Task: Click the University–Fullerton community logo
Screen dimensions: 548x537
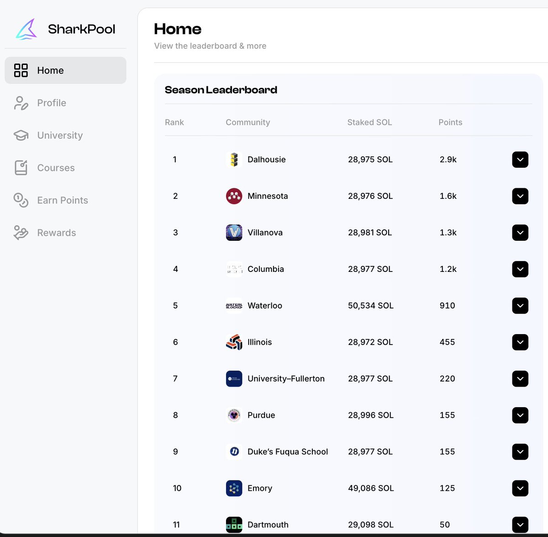Action: 234,379
